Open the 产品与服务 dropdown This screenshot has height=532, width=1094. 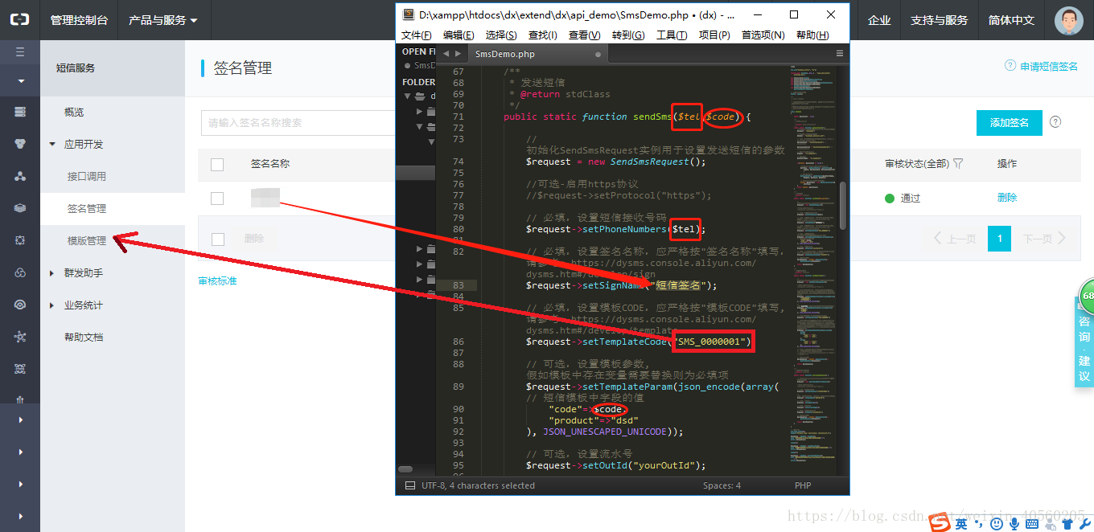[x=163, y=20]
